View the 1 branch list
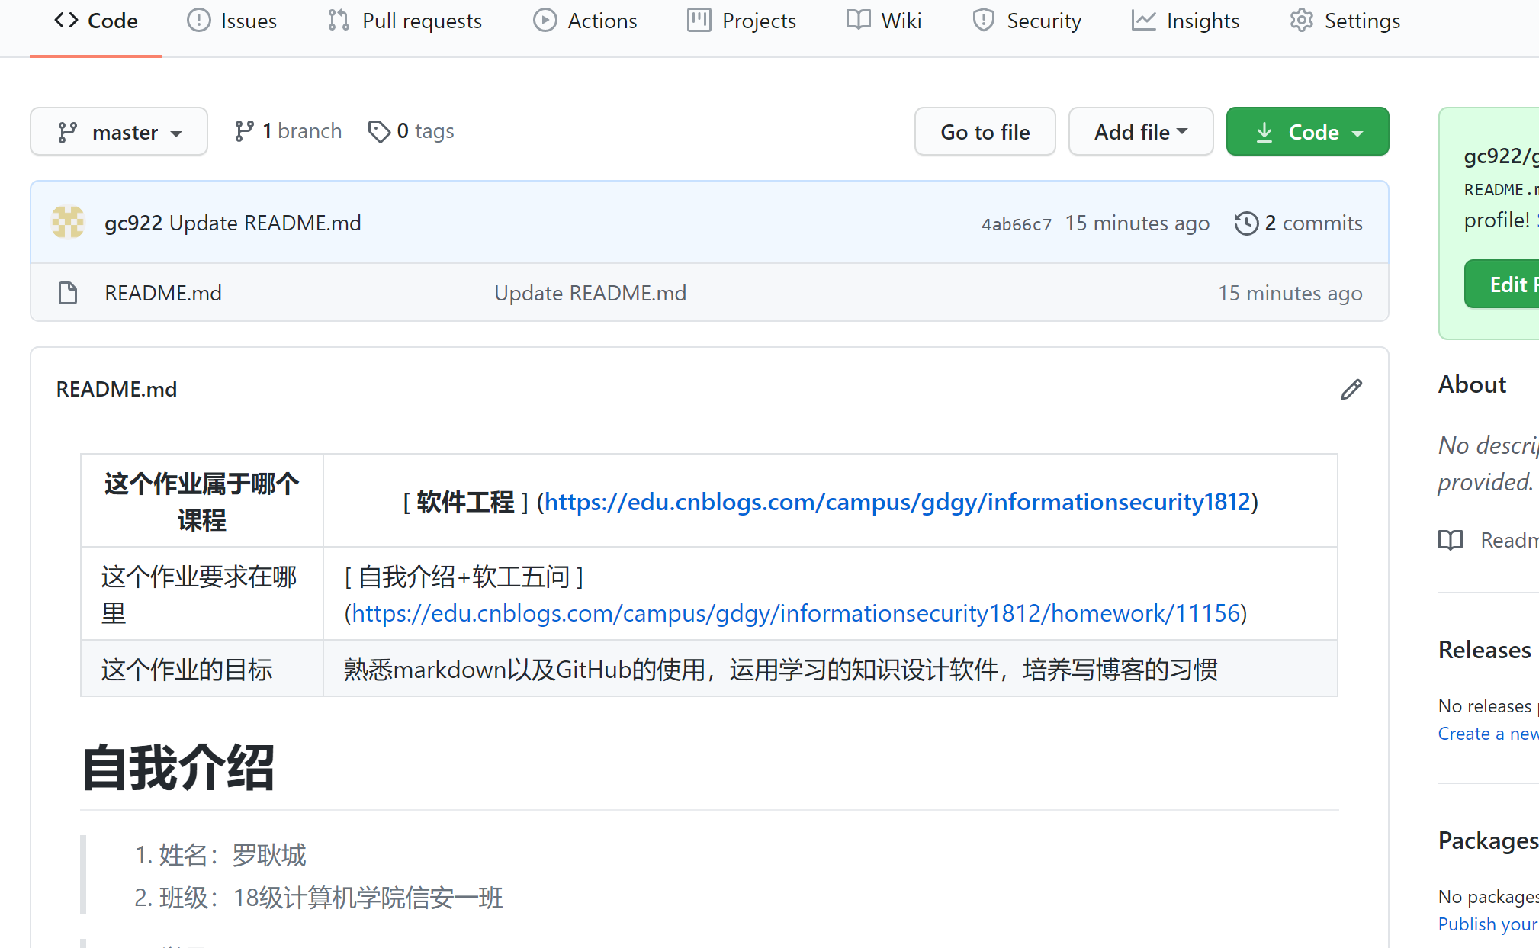The image size is (1539, 948). (x=288, y=131)
